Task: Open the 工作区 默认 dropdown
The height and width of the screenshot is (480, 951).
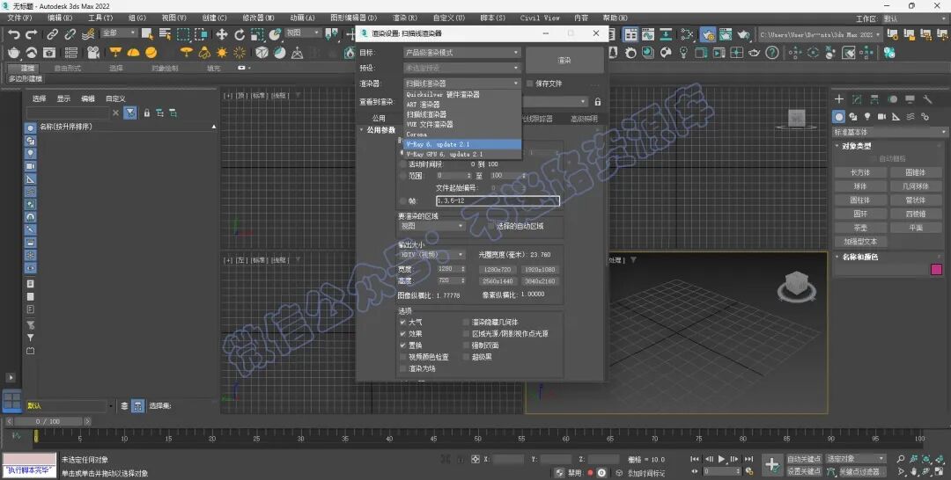Action: [x=914, y=18]
